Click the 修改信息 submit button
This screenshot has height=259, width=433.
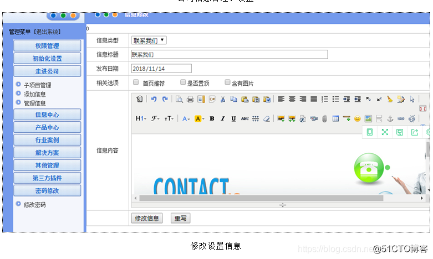[x=147, y=218]
